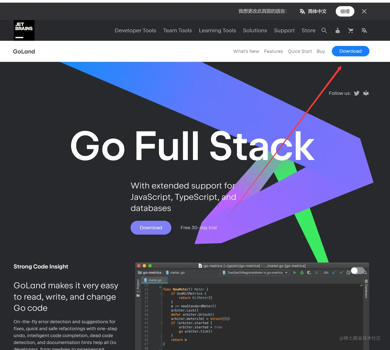The height and width of the screenshot is (350, 390).
Task: Click the blue Download button in the sub-navigation
Action: tap(350, 51)
